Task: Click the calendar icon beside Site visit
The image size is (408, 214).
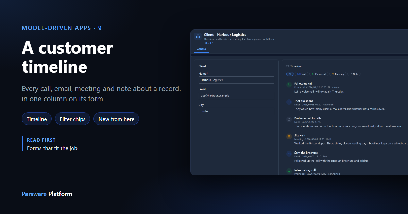Action: [x=289, y=137]
